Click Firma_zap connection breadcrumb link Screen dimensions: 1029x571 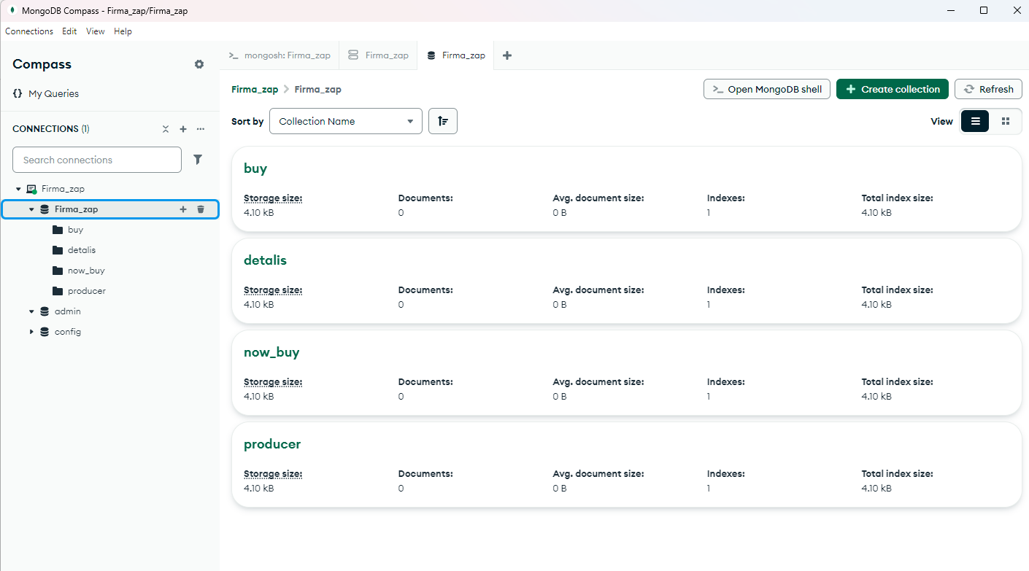point(255,89)
